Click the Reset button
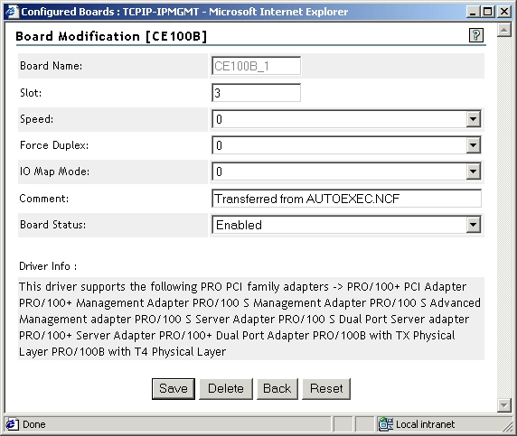Image resolution: width=517 pixels, height=436 pixels. pyautogui.click(x=326, y=389)
